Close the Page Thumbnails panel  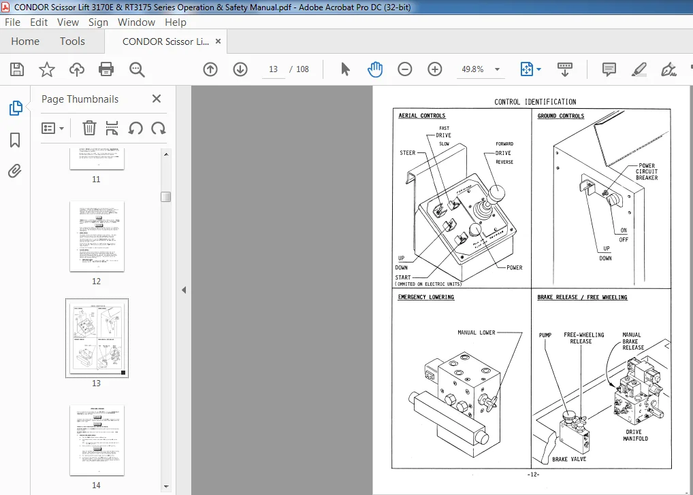click(157, 99)
